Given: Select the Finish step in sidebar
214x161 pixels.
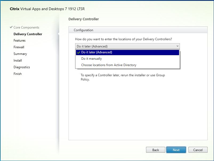Looking at the screenshot, I should 18,74.
